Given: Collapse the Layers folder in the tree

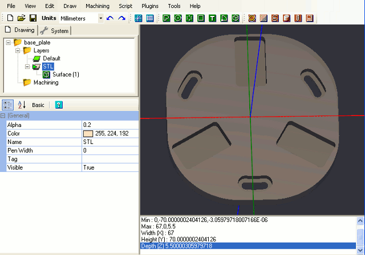Looking at the screenshot, I should pos(18,51).
